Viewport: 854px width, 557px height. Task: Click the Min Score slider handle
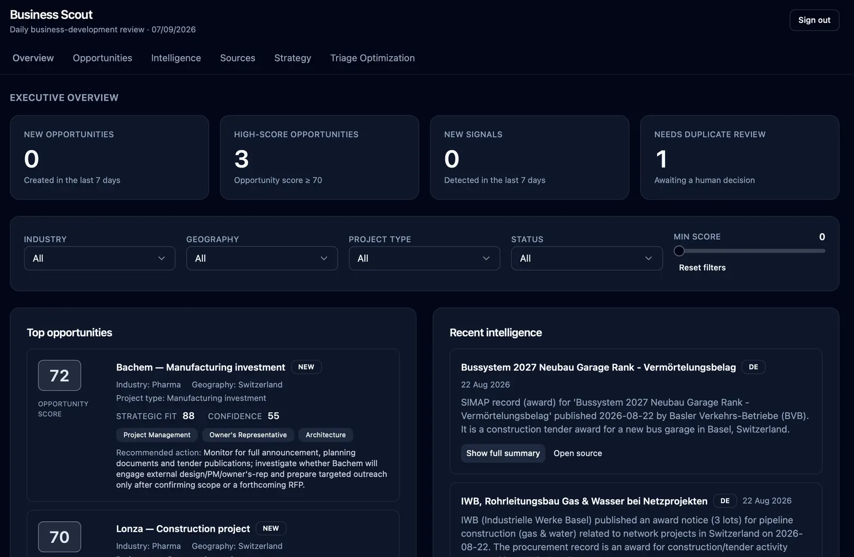679,251
